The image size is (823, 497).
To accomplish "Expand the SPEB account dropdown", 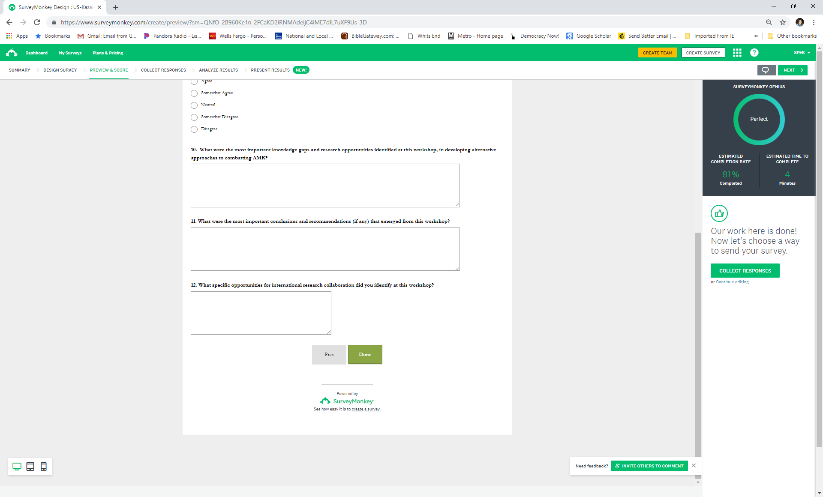I will coord(802,53).
